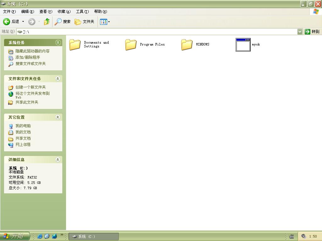This screenshot has width=322, height=241.
Task: Click the globe publish-to-Web icon
Action: point(11,94)
